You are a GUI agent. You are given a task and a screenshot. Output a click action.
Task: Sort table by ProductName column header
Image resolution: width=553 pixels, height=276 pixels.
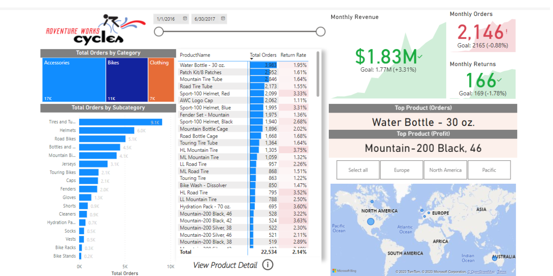coord(195,55)
